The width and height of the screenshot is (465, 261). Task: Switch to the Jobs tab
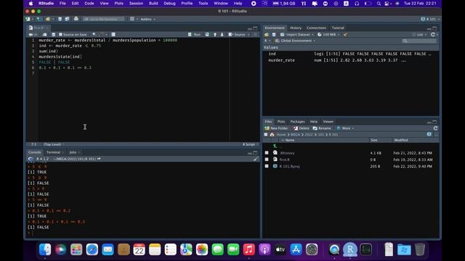click(x=73, y=152)
